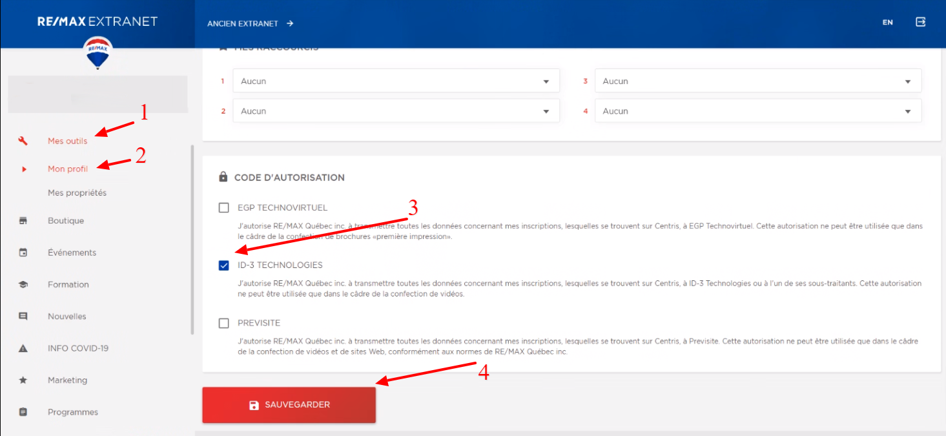Open Programmes section

[x=73, y=412]
